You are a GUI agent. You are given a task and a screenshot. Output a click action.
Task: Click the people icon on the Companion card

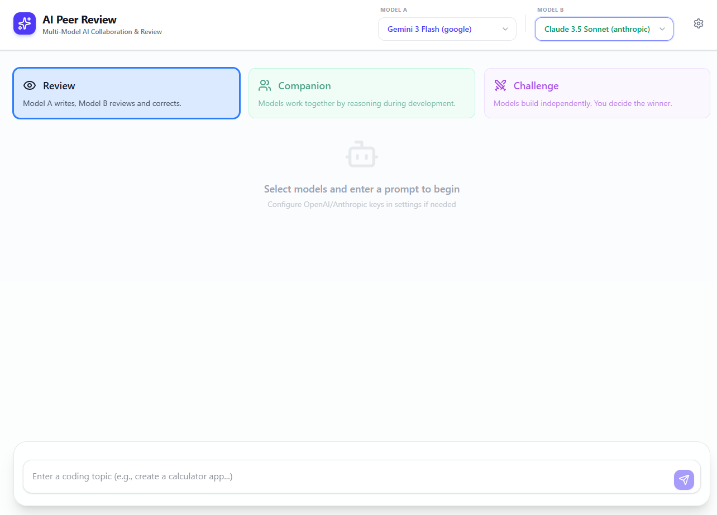(264, 85)
